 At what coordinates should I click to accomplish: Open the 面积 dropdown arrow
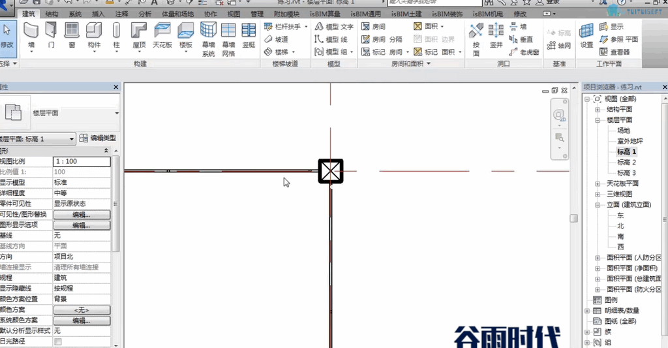coord(442,26)
